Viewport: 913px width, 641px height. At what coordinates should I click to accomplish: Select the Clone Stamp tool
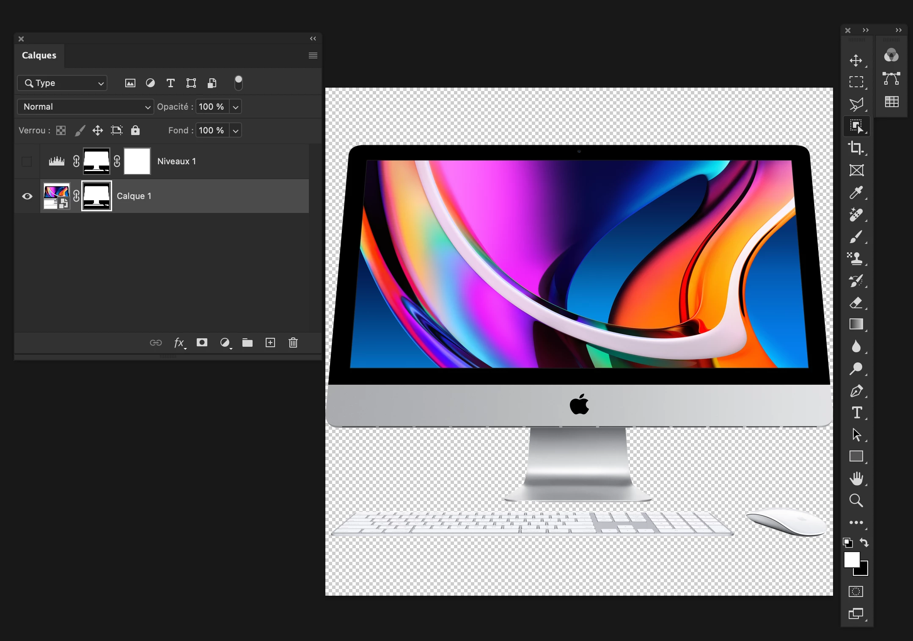click(x=856, y=258)
